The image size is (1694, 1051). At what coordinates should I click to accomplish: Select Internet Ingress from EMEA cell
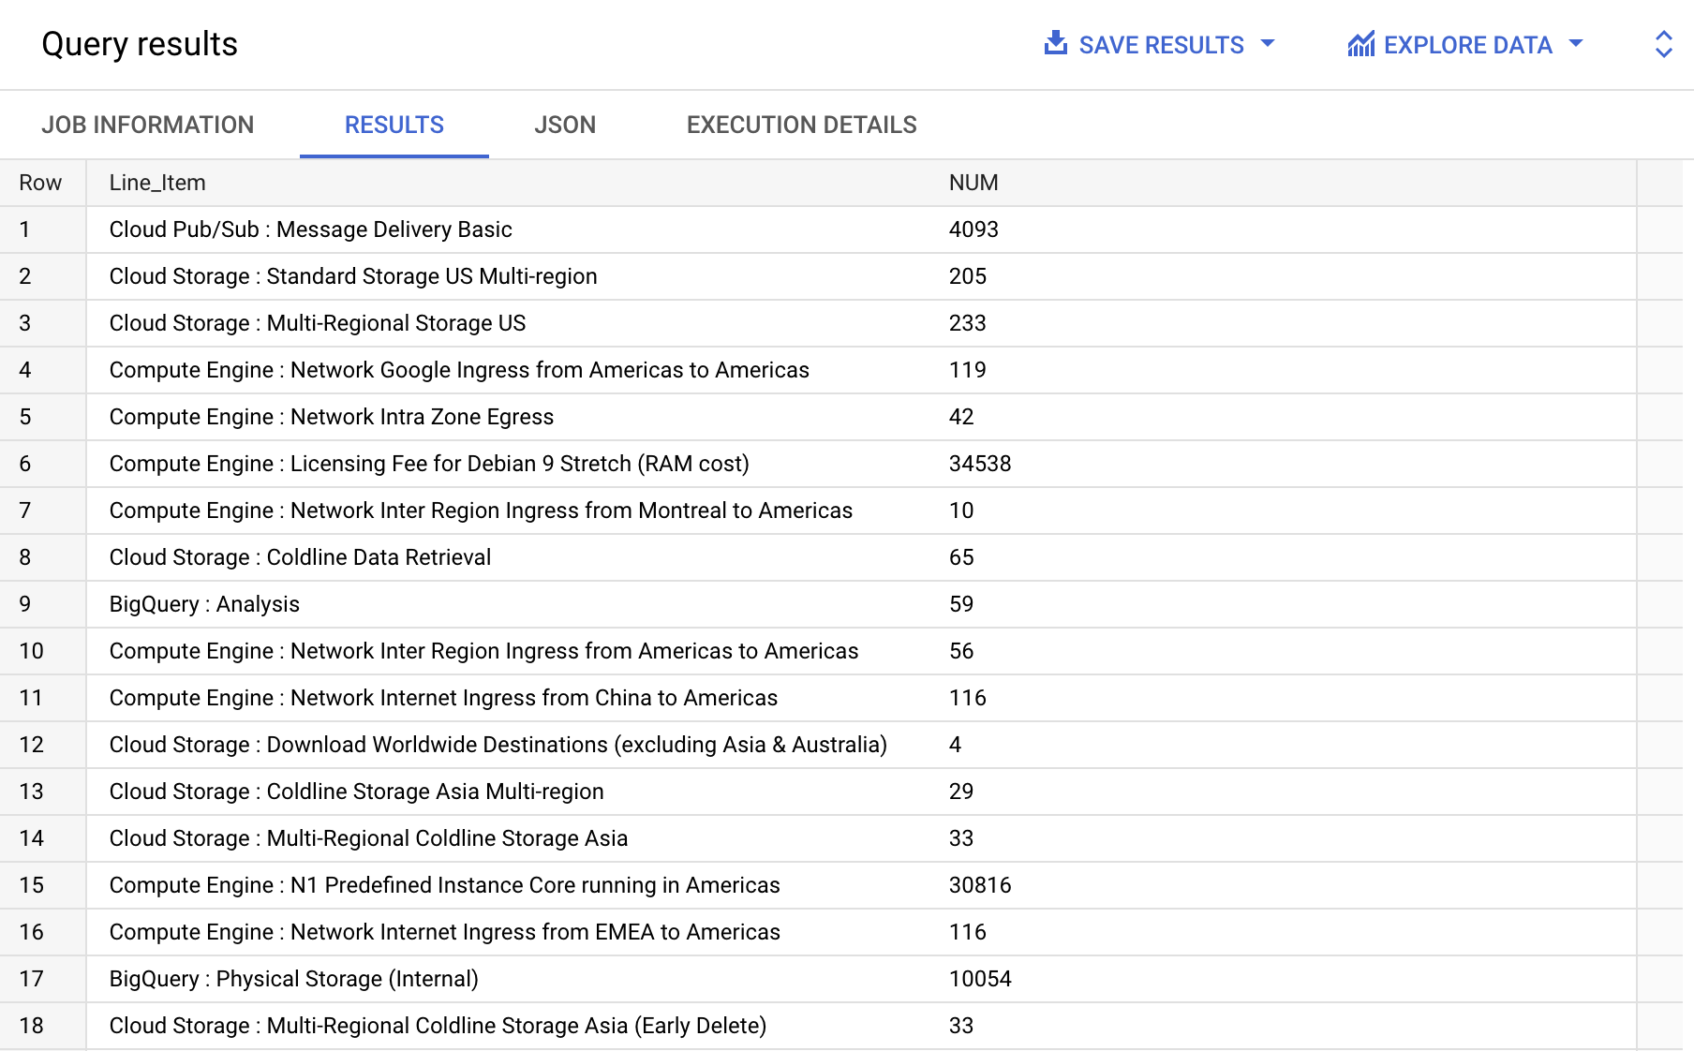click(x=444, y=932)
